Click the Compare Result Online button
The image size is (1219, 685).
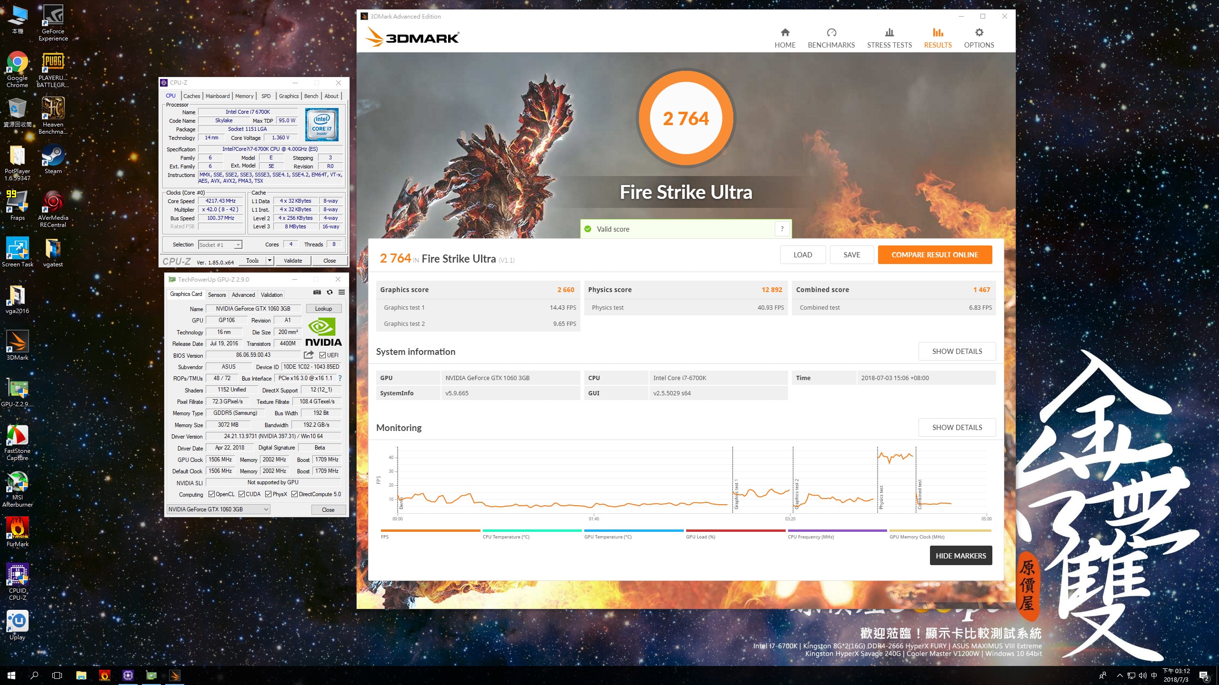(x=934, y=255)
